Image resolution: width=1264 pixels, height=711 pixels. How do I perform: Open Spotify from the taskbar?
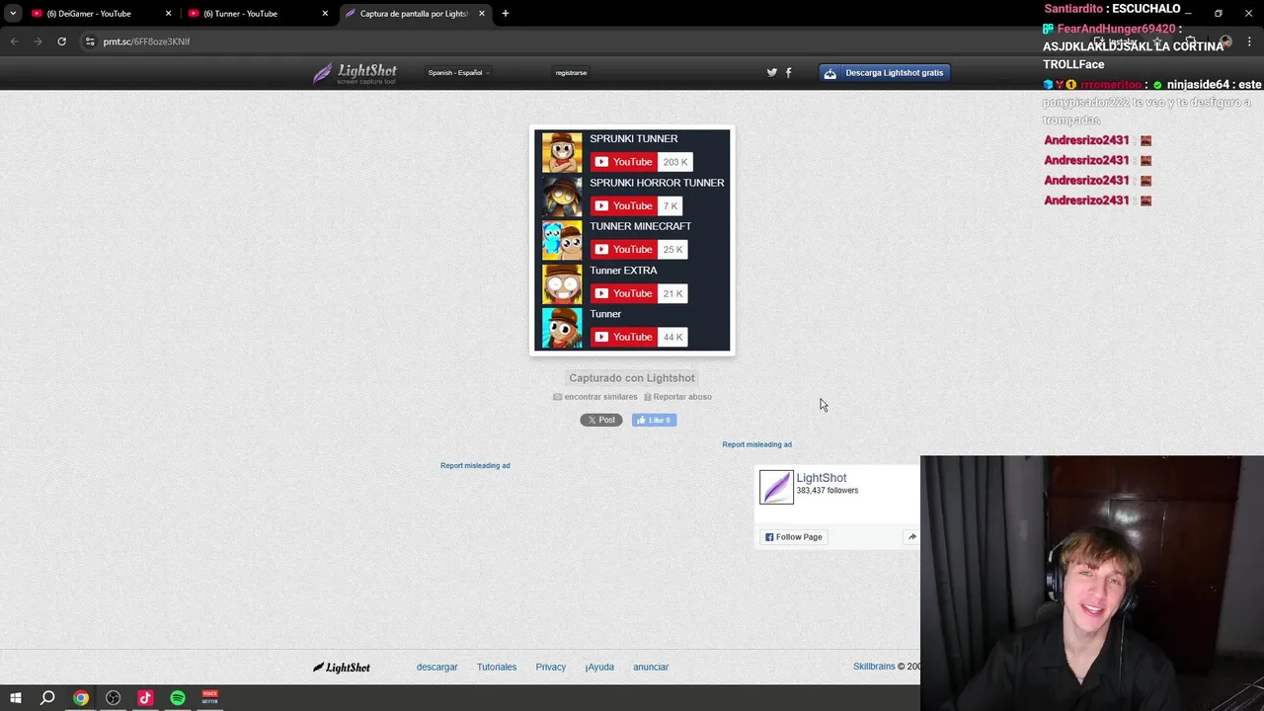178,698
